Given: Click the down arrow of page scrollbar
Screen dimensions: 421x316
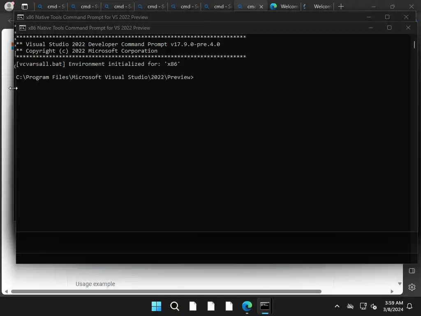Looking at the screenshot, I should [400, 284].
